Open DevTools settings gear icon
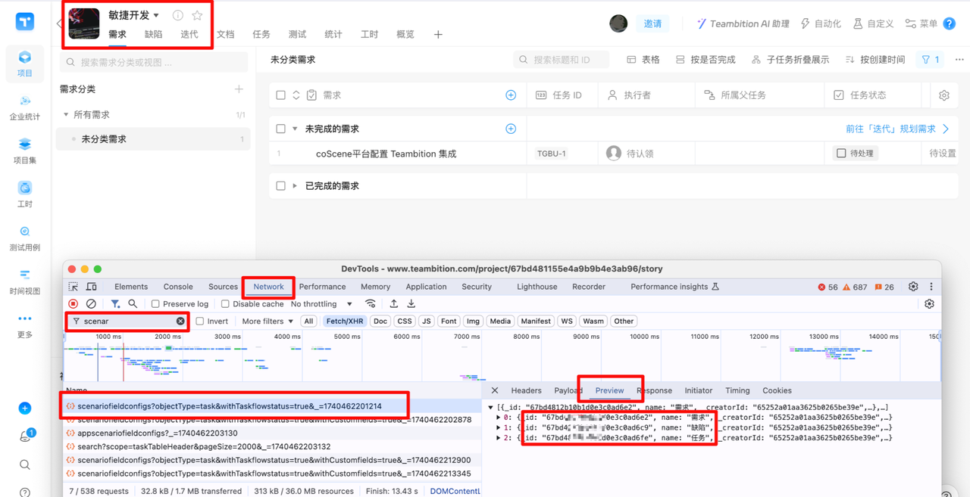This screenshot has height=497, width=970. point(913,287)
